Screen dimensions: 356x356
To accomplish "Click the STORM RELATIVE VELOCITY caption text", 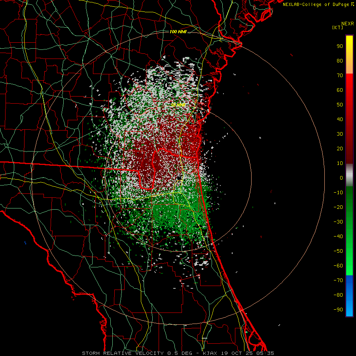I will coord(123,353).
